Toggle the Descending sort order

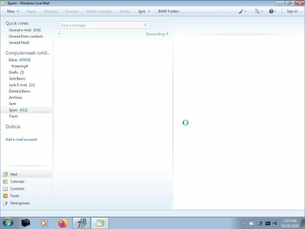(157, 34)
